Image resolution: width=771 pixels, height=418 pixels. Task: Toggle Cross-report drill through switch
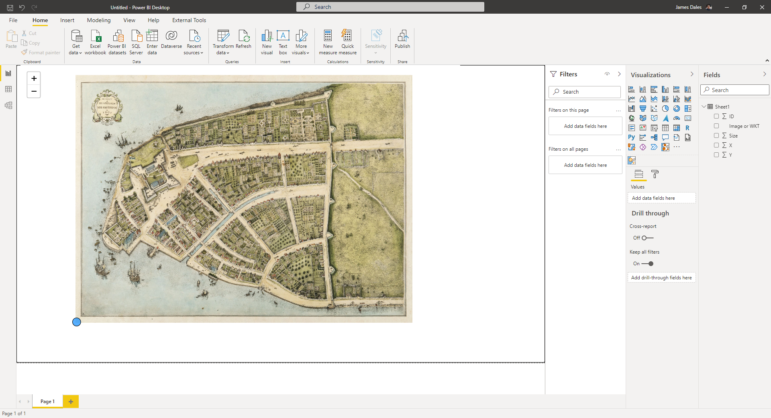(x=647, y=238)
